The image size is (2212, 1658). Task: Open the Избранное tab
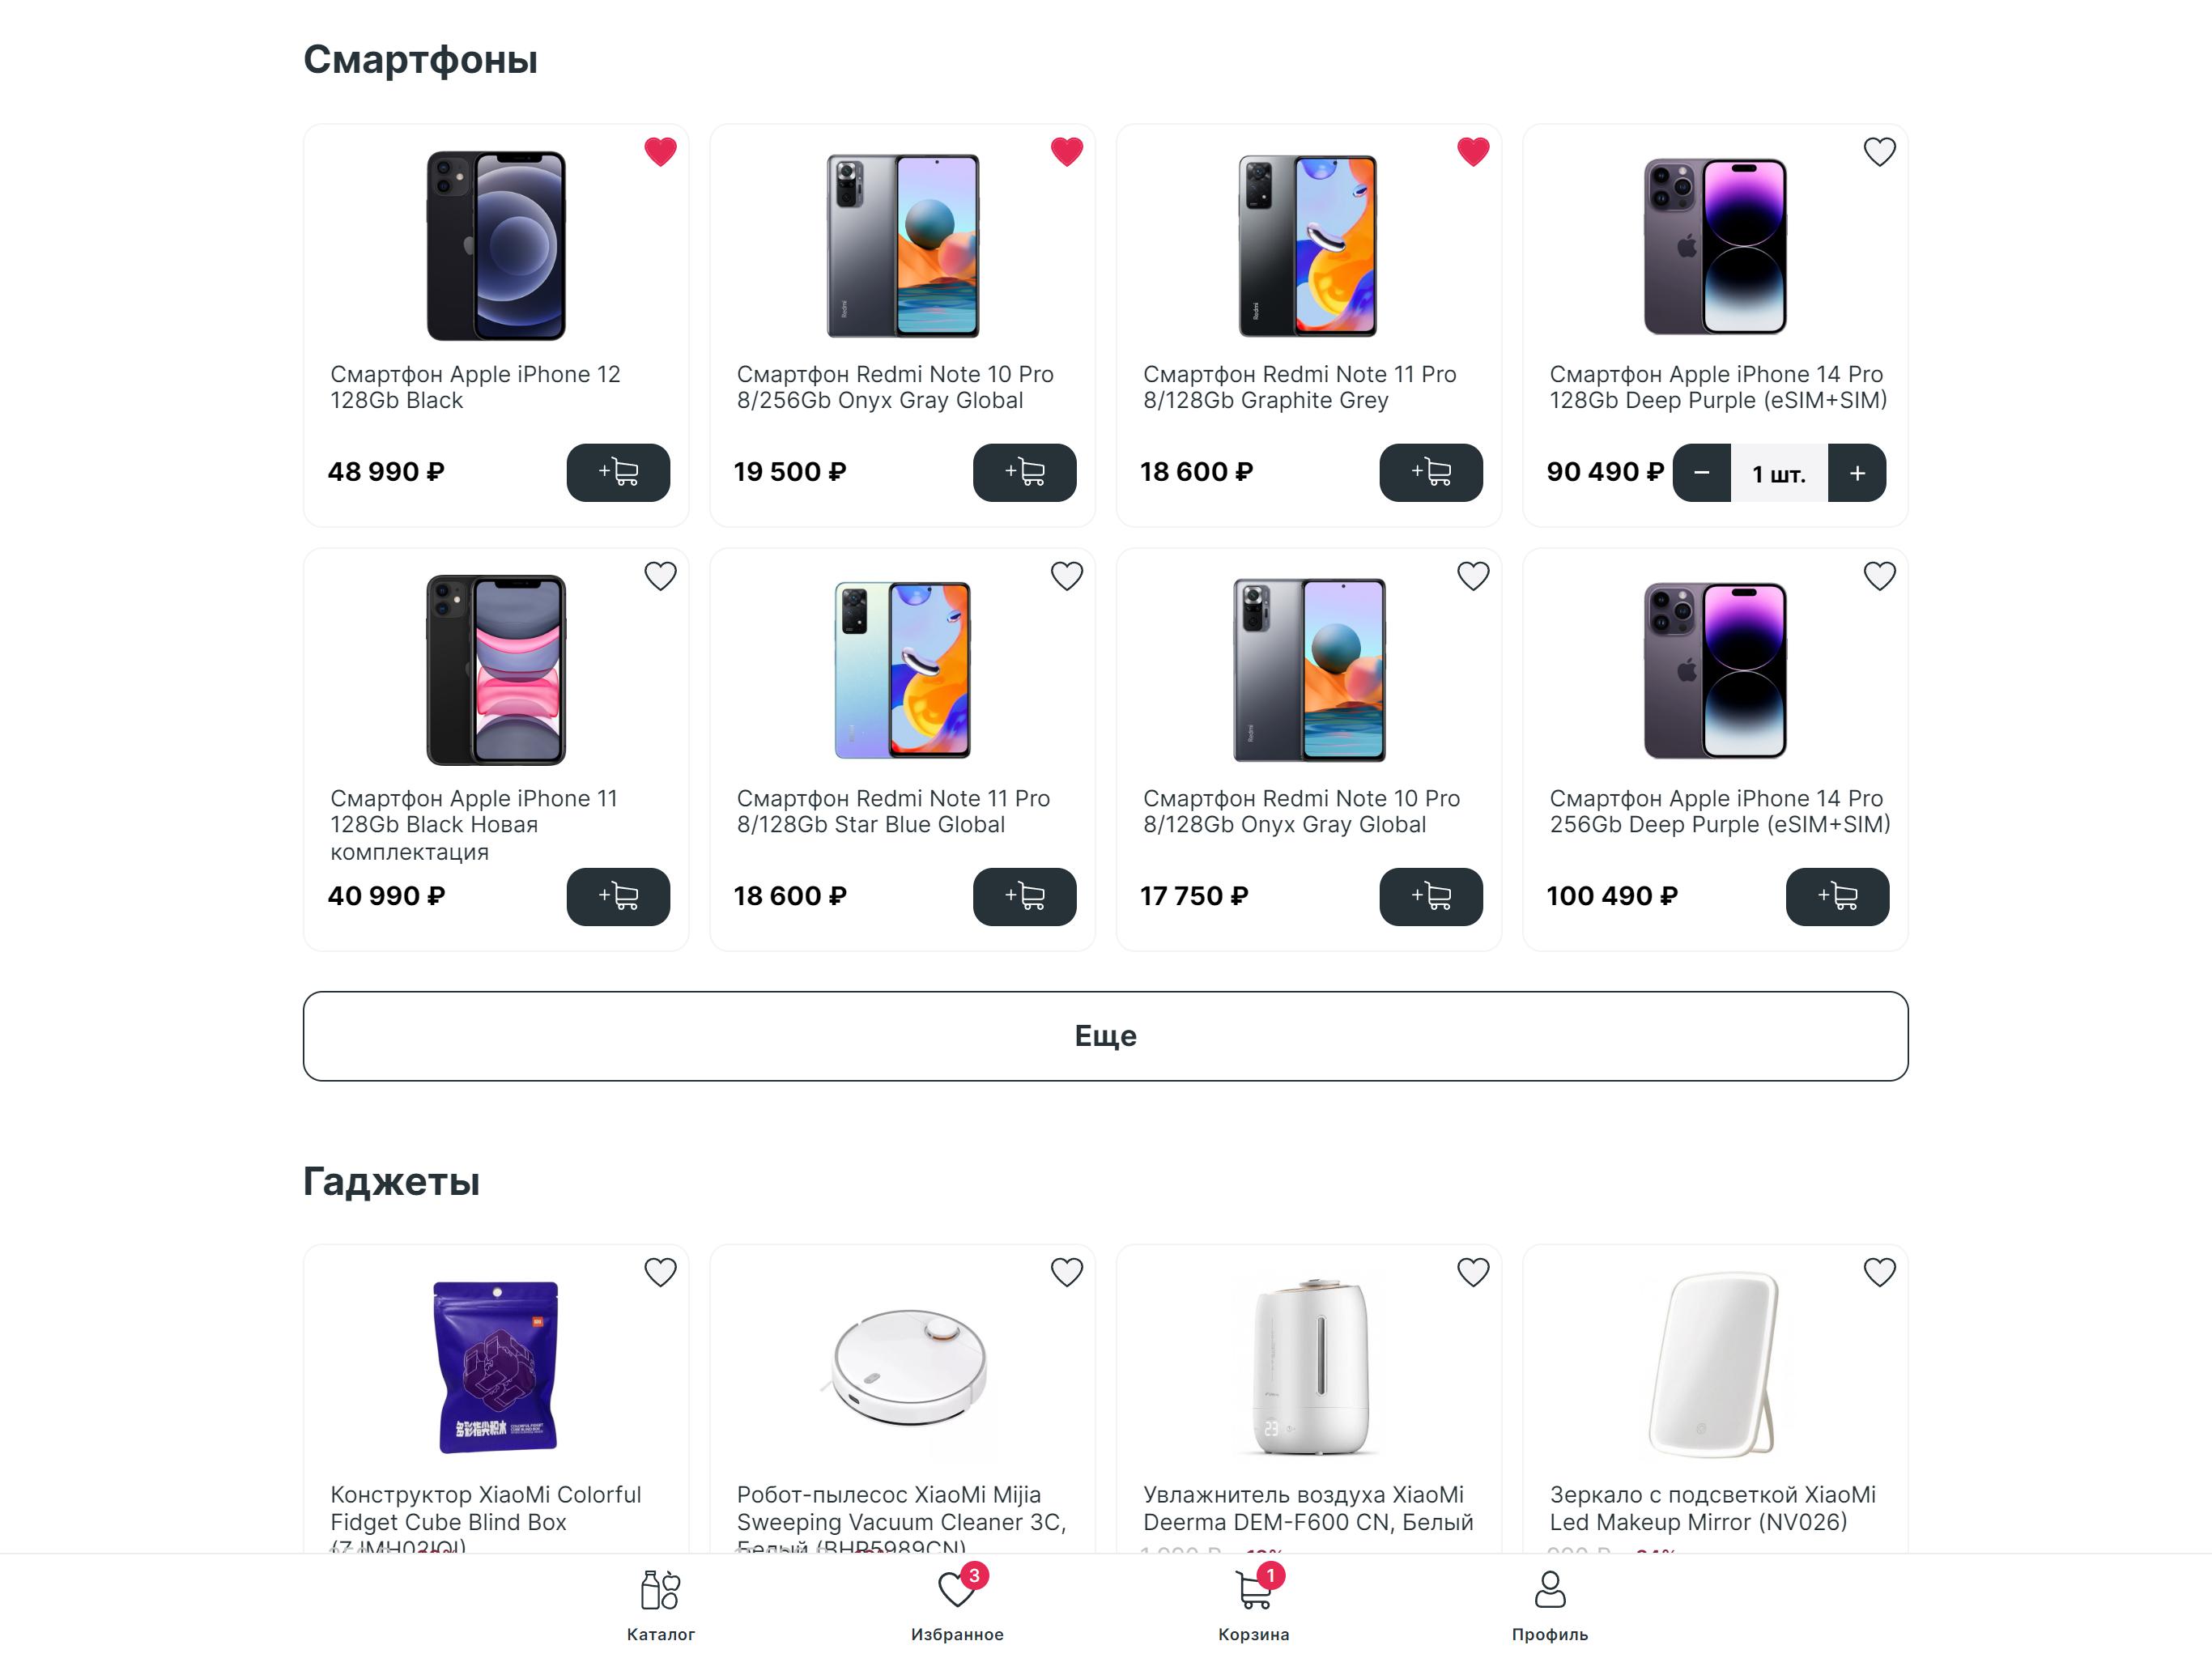pos(957,1606)
